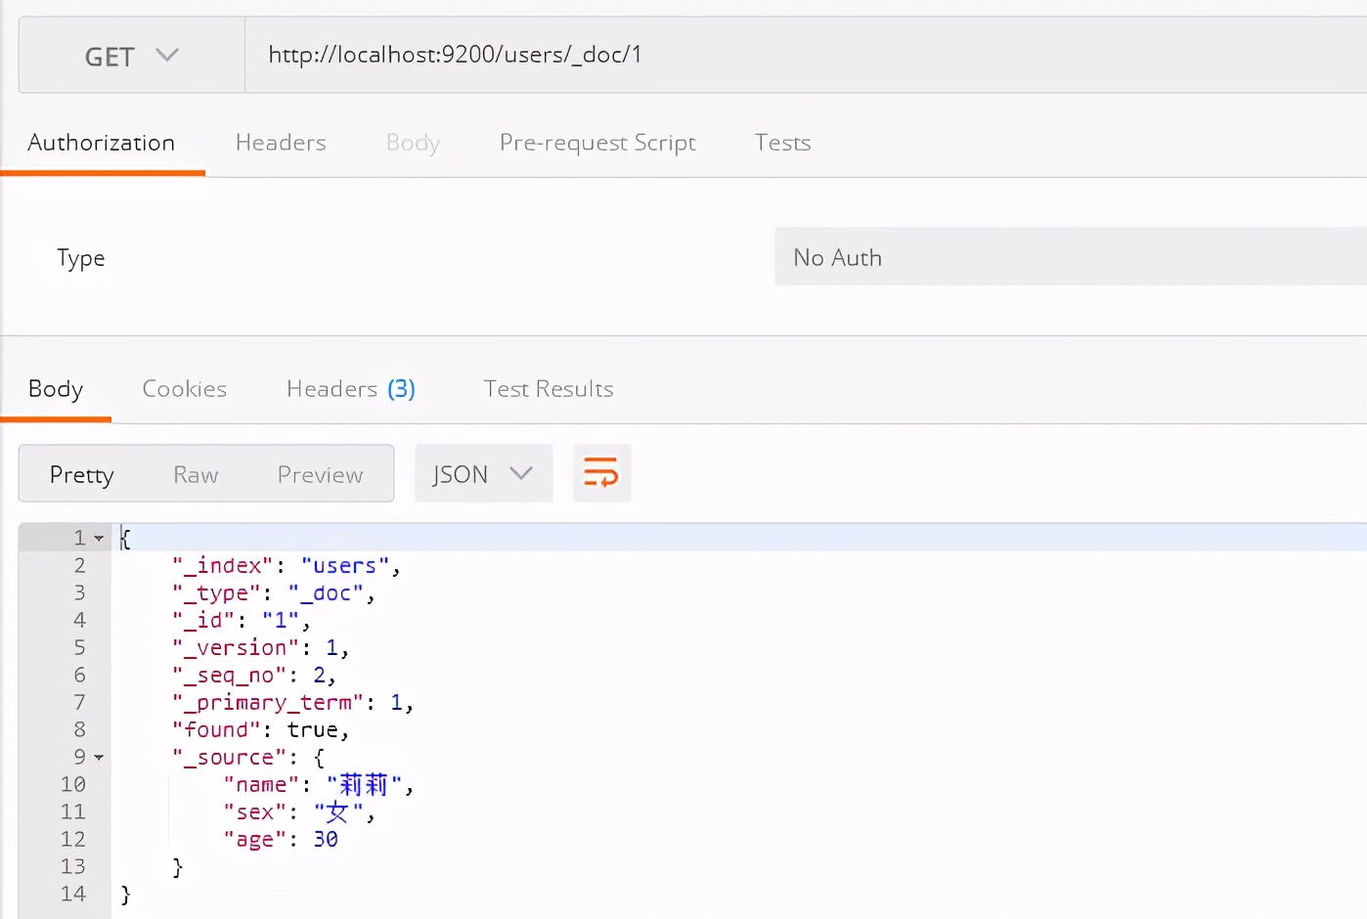Click the "_version" key text
The height and width of the screenshot is (919, 1367).
[236, 648]
